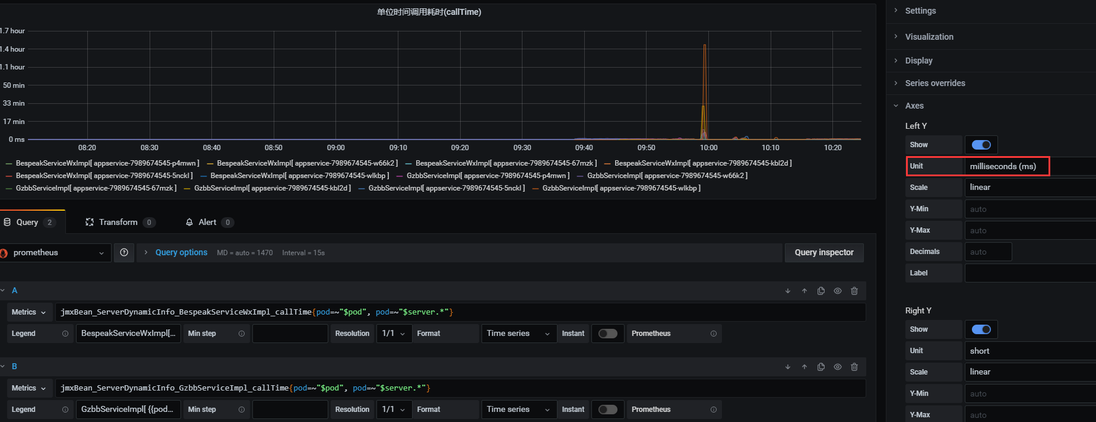Open the prometheus data source dropdown
The width and height of the screenshot is (1096, 422).
(x=55, y=253)
